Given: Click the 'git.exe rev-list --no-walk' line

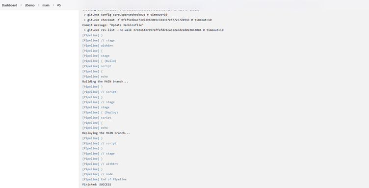Looking at the screenshot, I should tap(154, 30).
